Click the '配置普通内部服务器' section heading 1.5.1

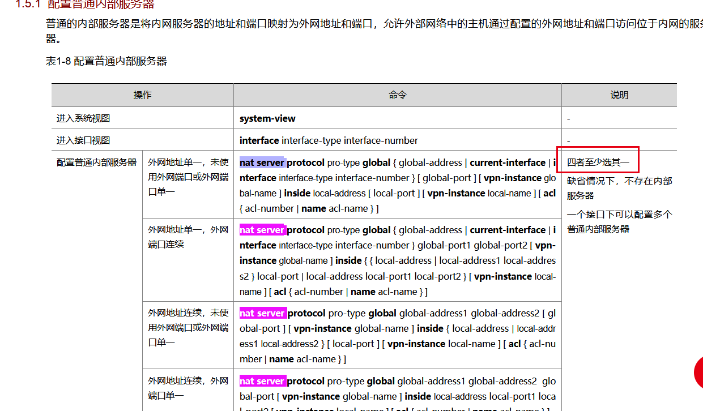point(84,5)
